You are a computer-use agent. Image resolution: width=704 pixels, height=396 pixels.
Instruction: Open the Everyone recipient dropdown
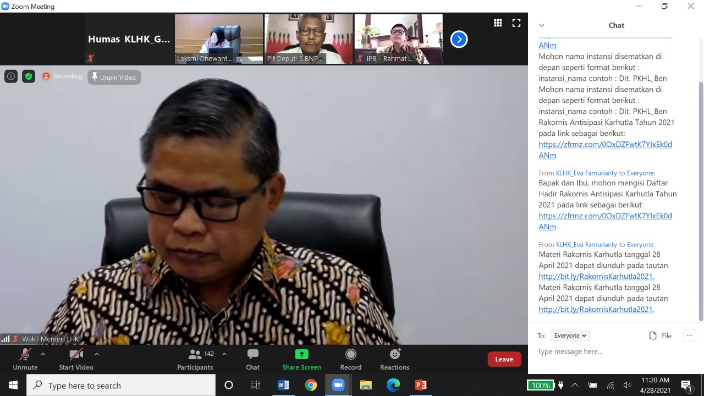(x=570, y=335)
